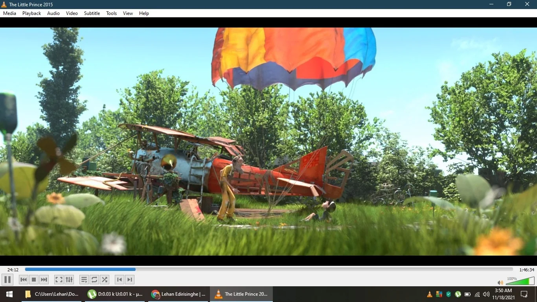This screenshot has height=302, width=537.
Task: Check battery status in system tray
Action: pyautogui.click(x=467, y=294)
